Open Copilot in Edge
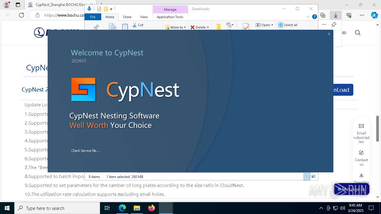The height and width of the screenshot is (214, 381). point(374,15)
